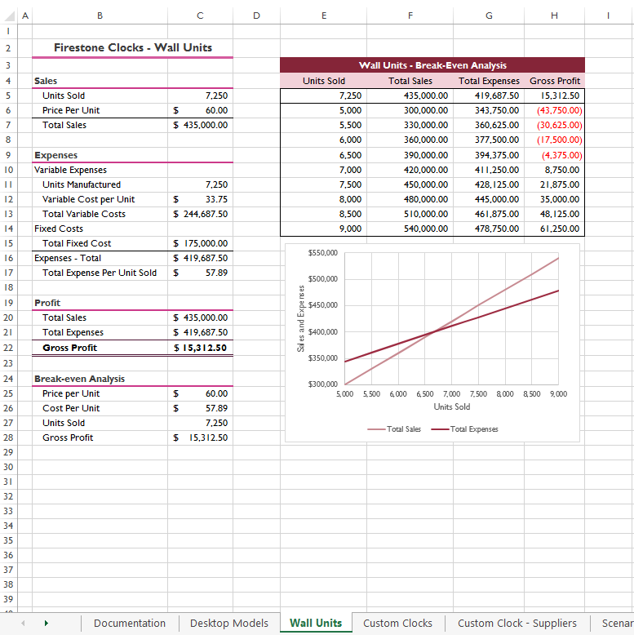The width and height of the screenshot is (634, 635).
Task: Select the Variable Expenses label in row 10
Action: click(x=70, y=170)
